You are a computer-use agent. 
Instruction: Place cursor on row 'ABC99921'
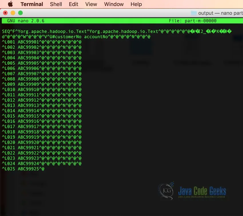(41, 148)
